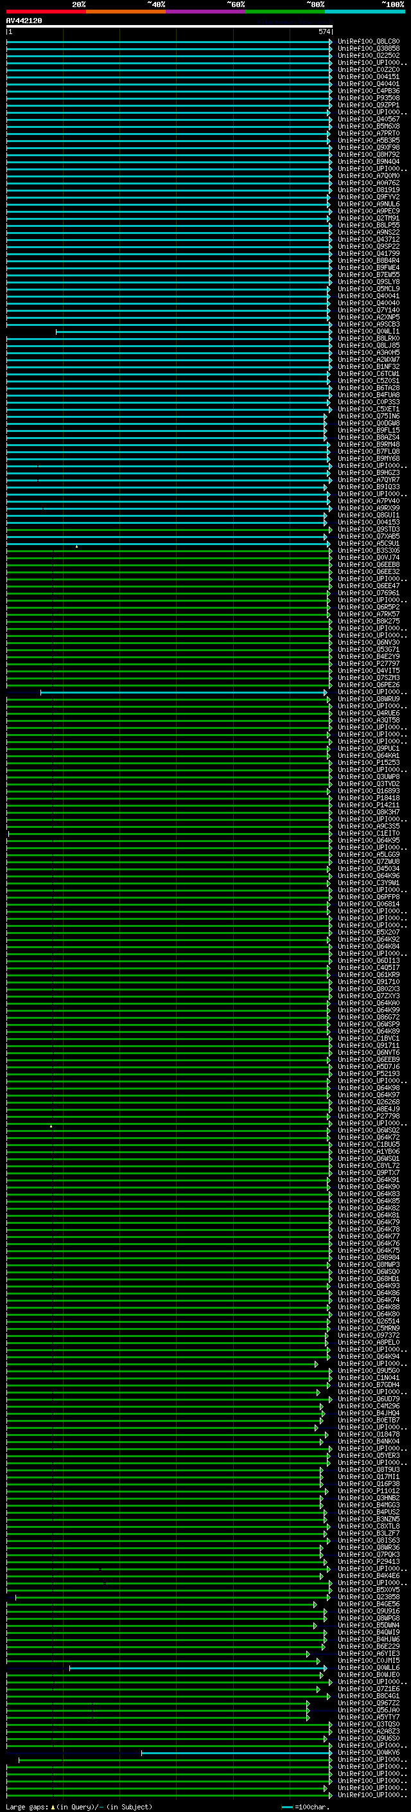Image resolution: width=411 pixels, height=1812 pixels.
Task: Select label UniRef100_B1NF32
Action: pyautogui.click(x=369, y=366)
